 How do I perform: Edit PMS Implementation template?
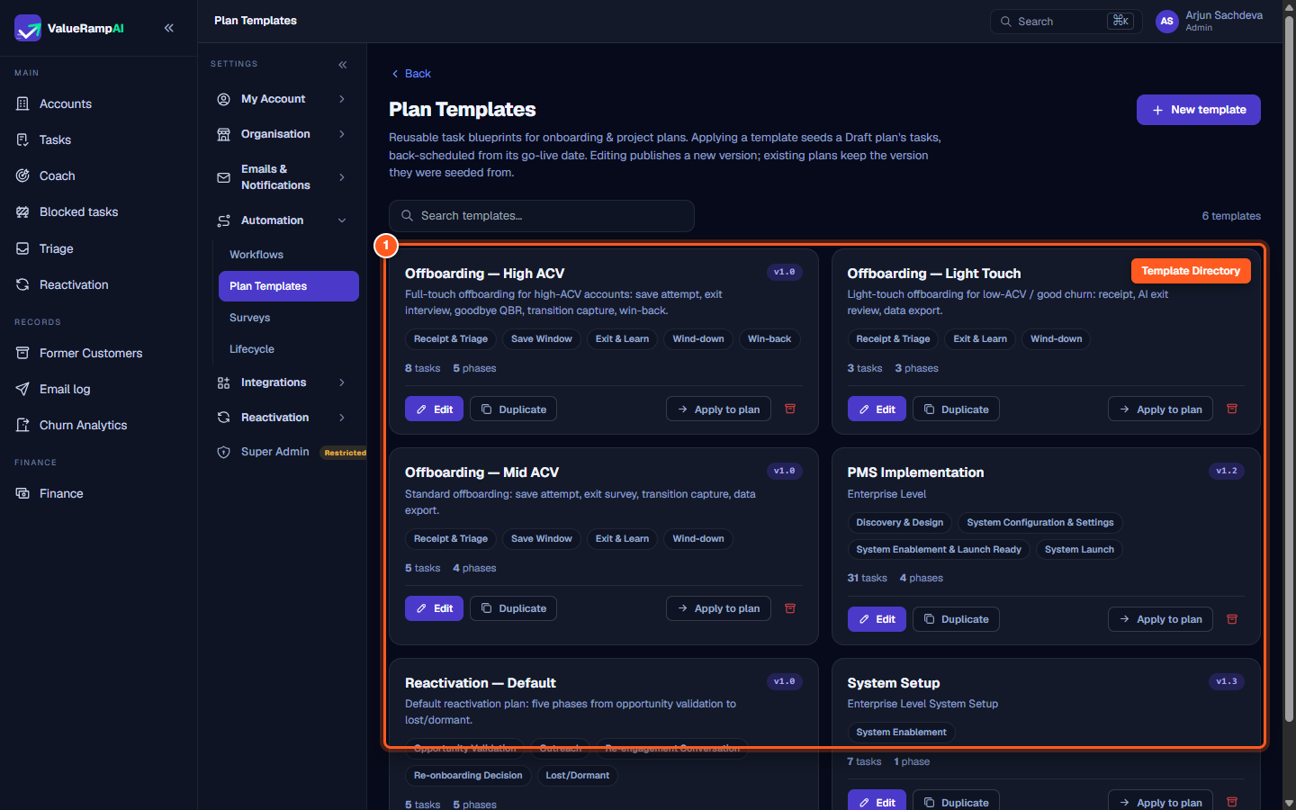[x=877, y=619]
